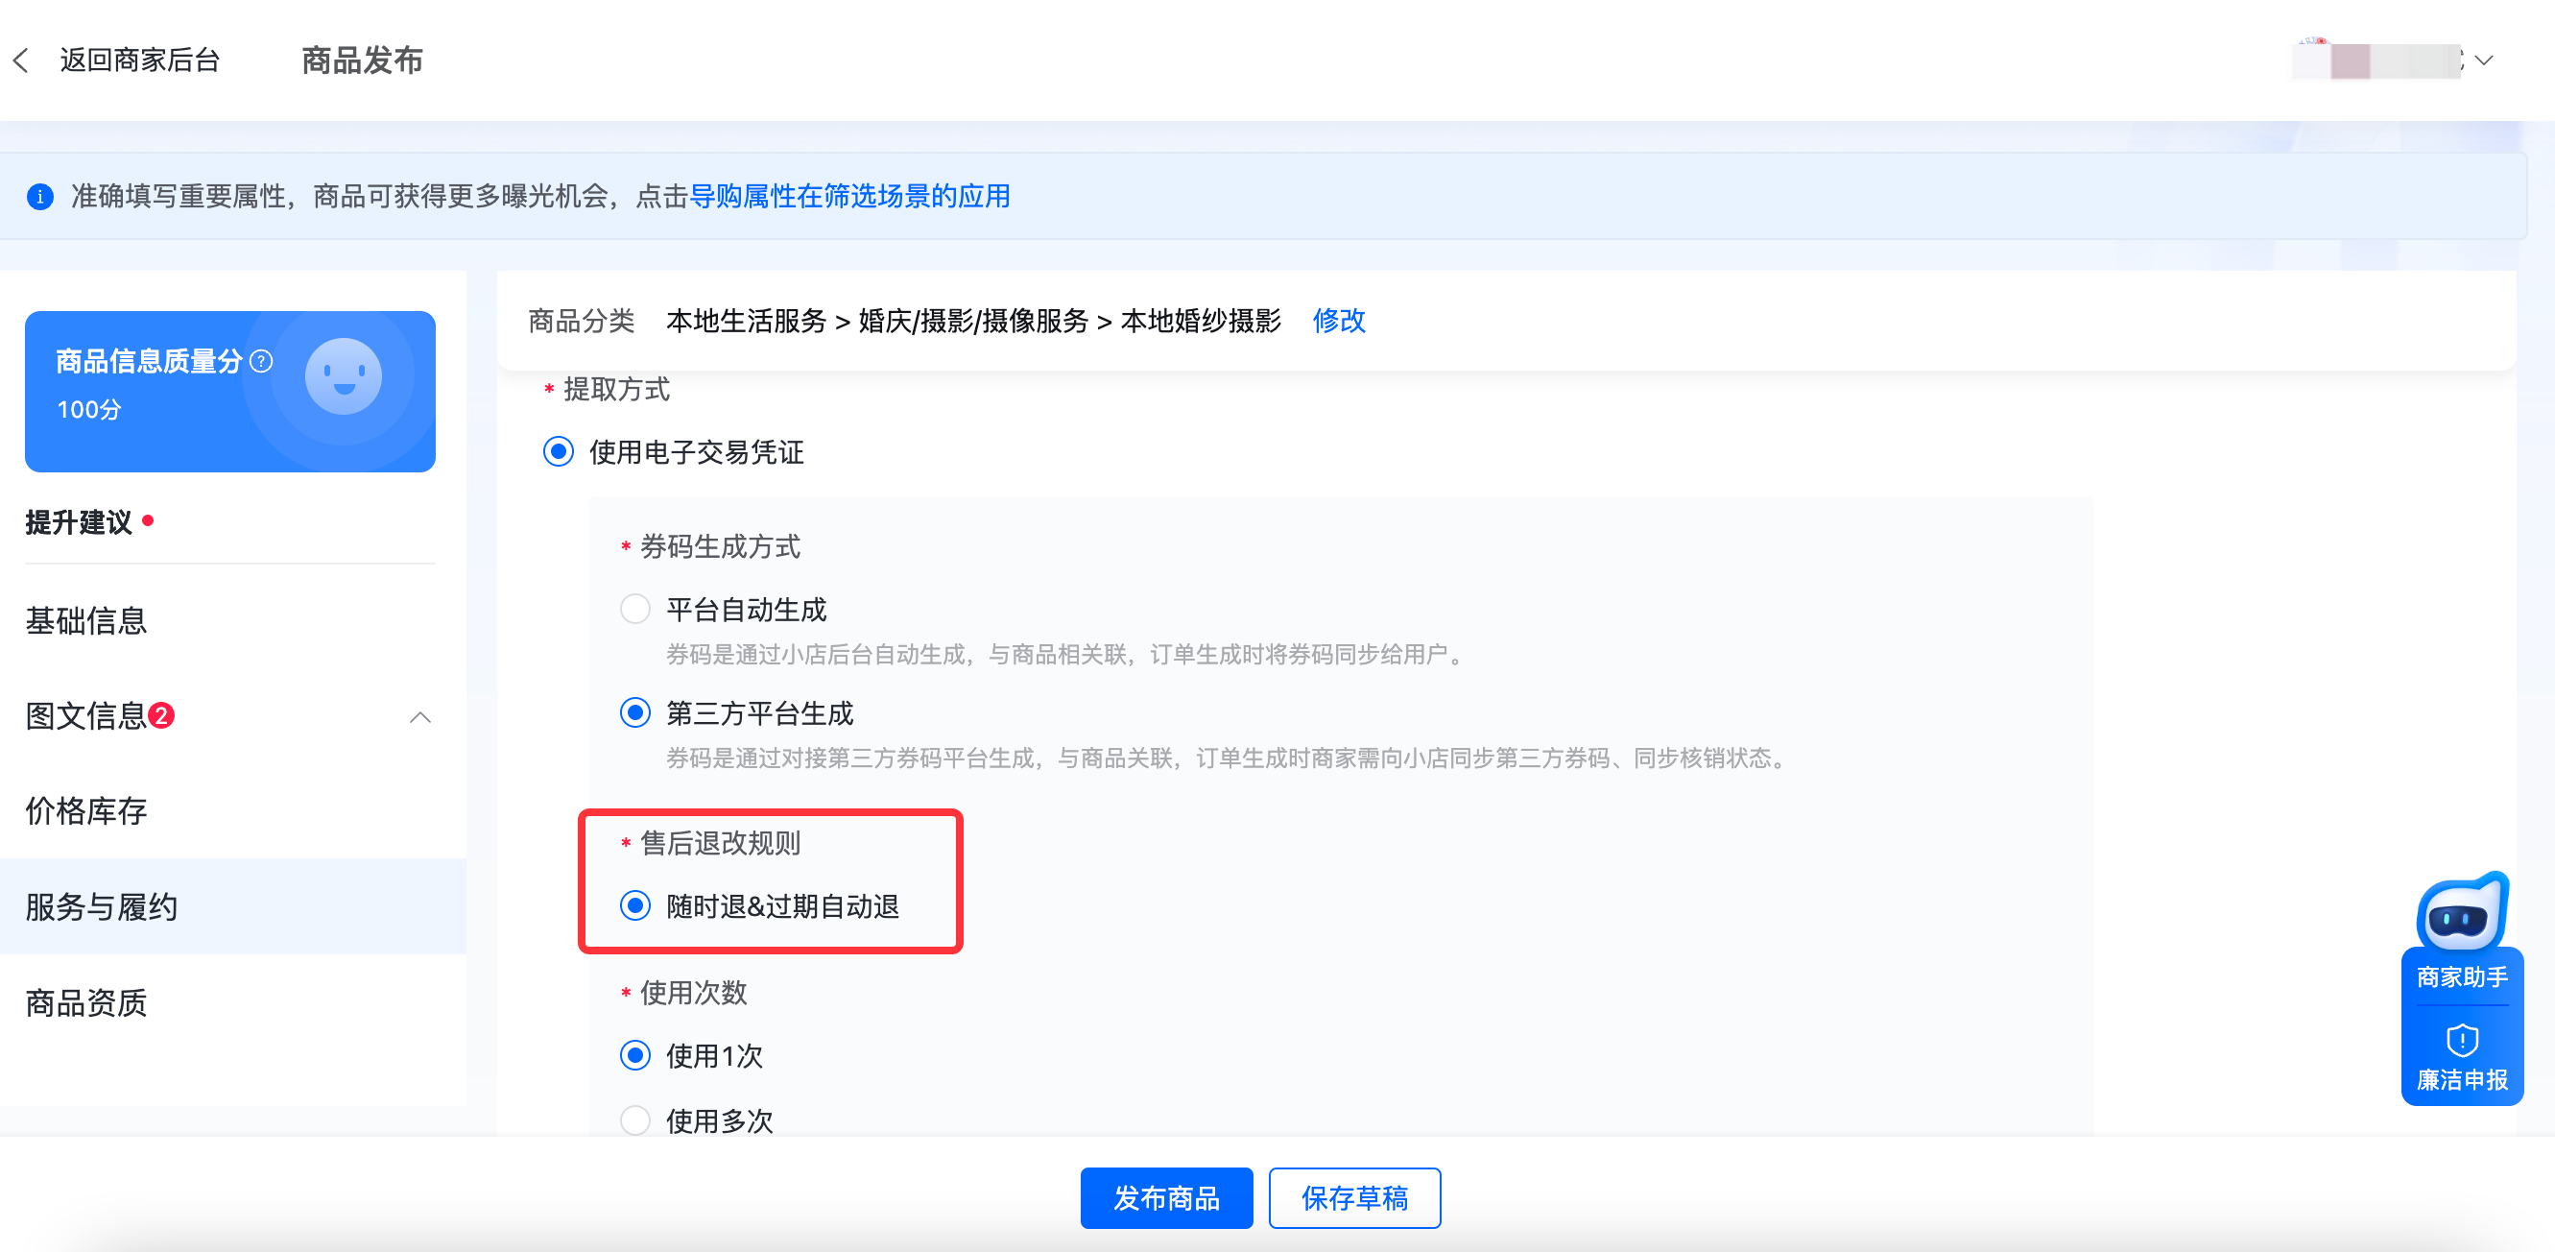
Task: Click the 发布商品 button
Action: tap(1166, 1198)
